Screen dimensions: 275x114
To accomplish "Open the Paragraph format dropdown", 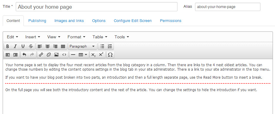I will [x=82, y=46].
